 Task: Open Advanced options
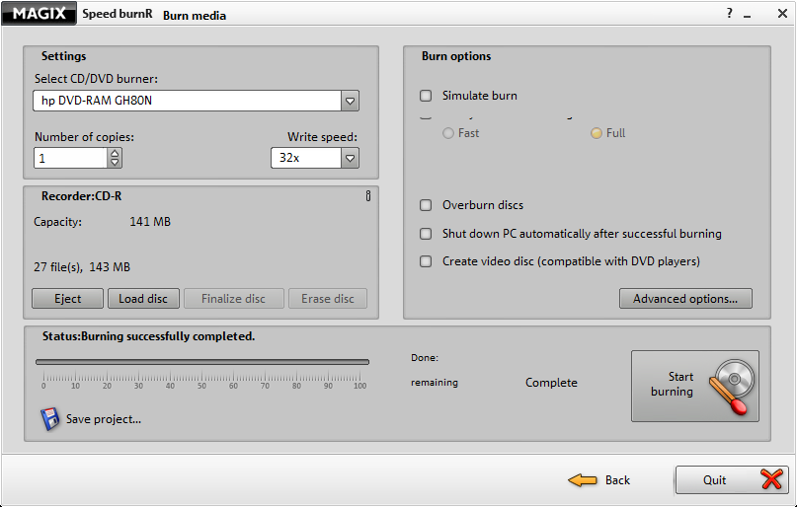click(685, 299)
